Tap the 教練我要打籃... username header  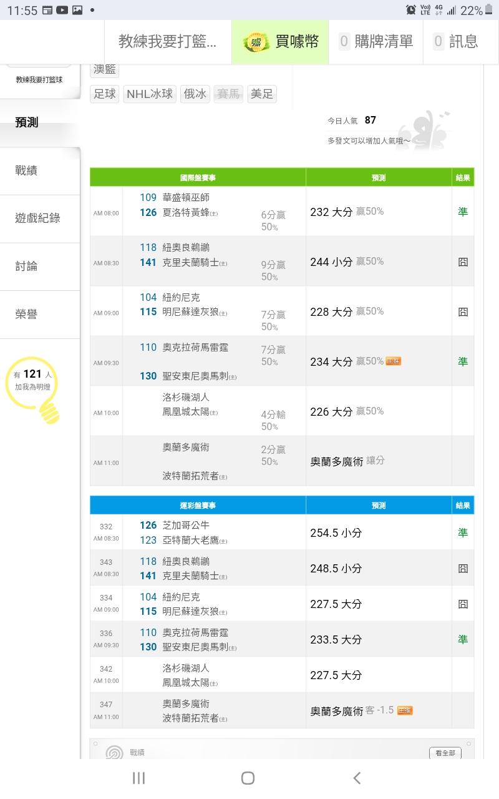pos(168,42)
